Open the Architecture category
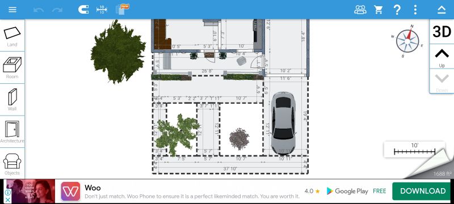454x204 pixels. 12,132
